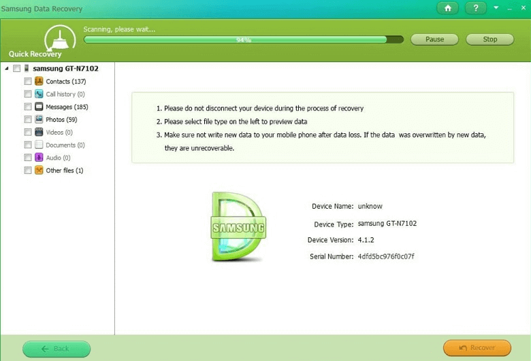The width and height of the screenshot is (531, 361).
Task: Open Messages (185) entry
Action: pos(67,107)
